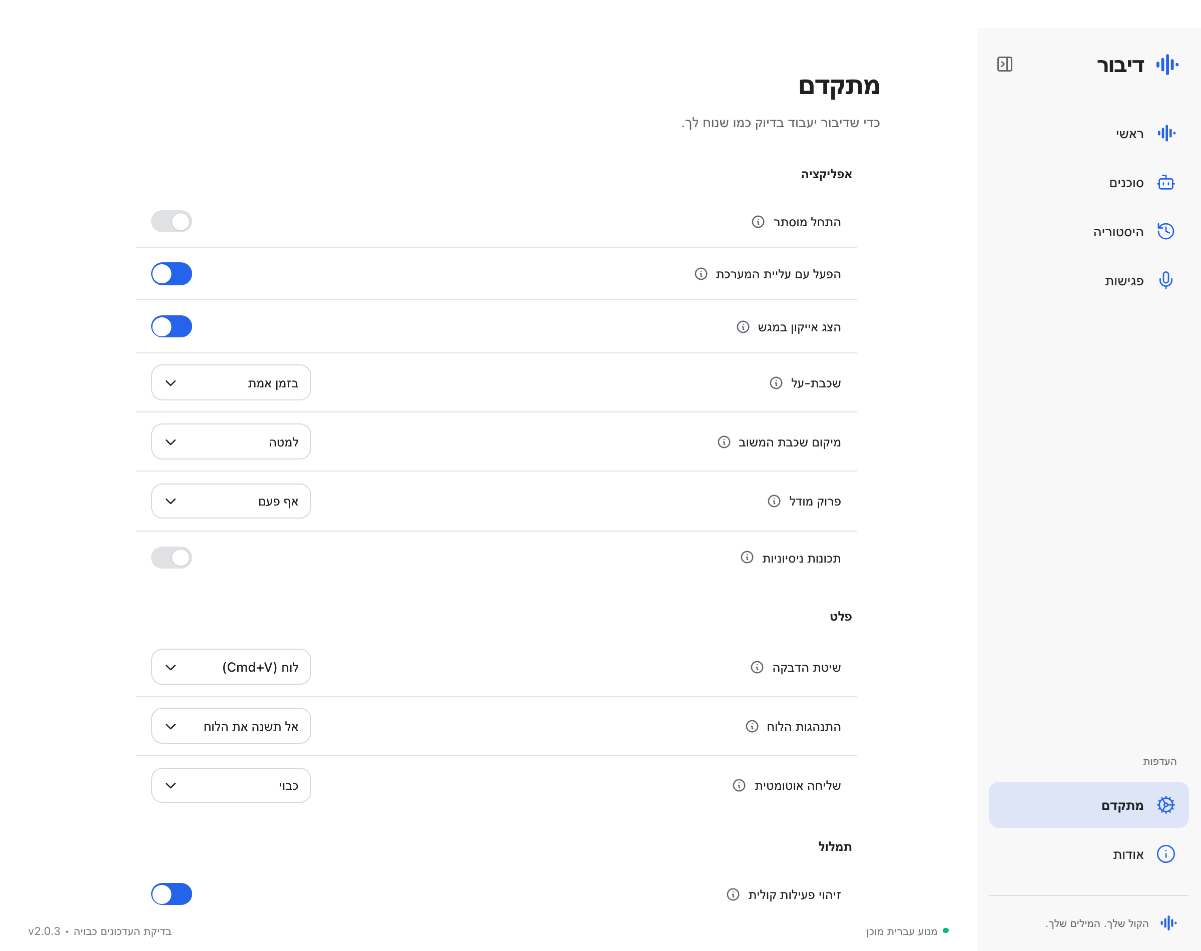
Task: Open the שליחה אוטומטית dropdown showing כבוי
Action: pos(231,785)
